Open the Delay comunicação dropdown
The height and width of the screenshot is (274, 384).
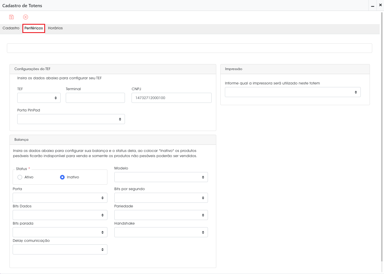pyautogui.click(x=60, y=250)
